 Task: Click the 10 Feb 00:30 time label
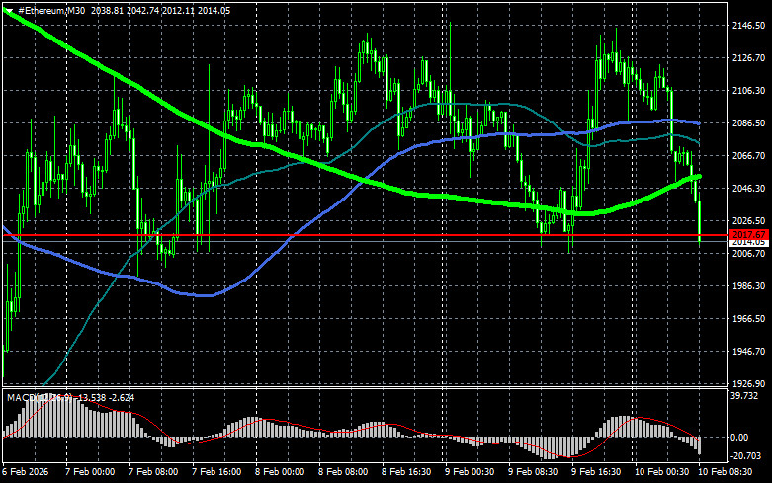tap(661, 472)
